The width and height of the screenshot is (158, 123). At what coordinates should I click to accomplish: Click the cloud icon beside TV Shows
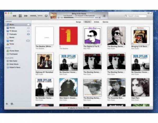pyautogui.click(x=29, y=31)
